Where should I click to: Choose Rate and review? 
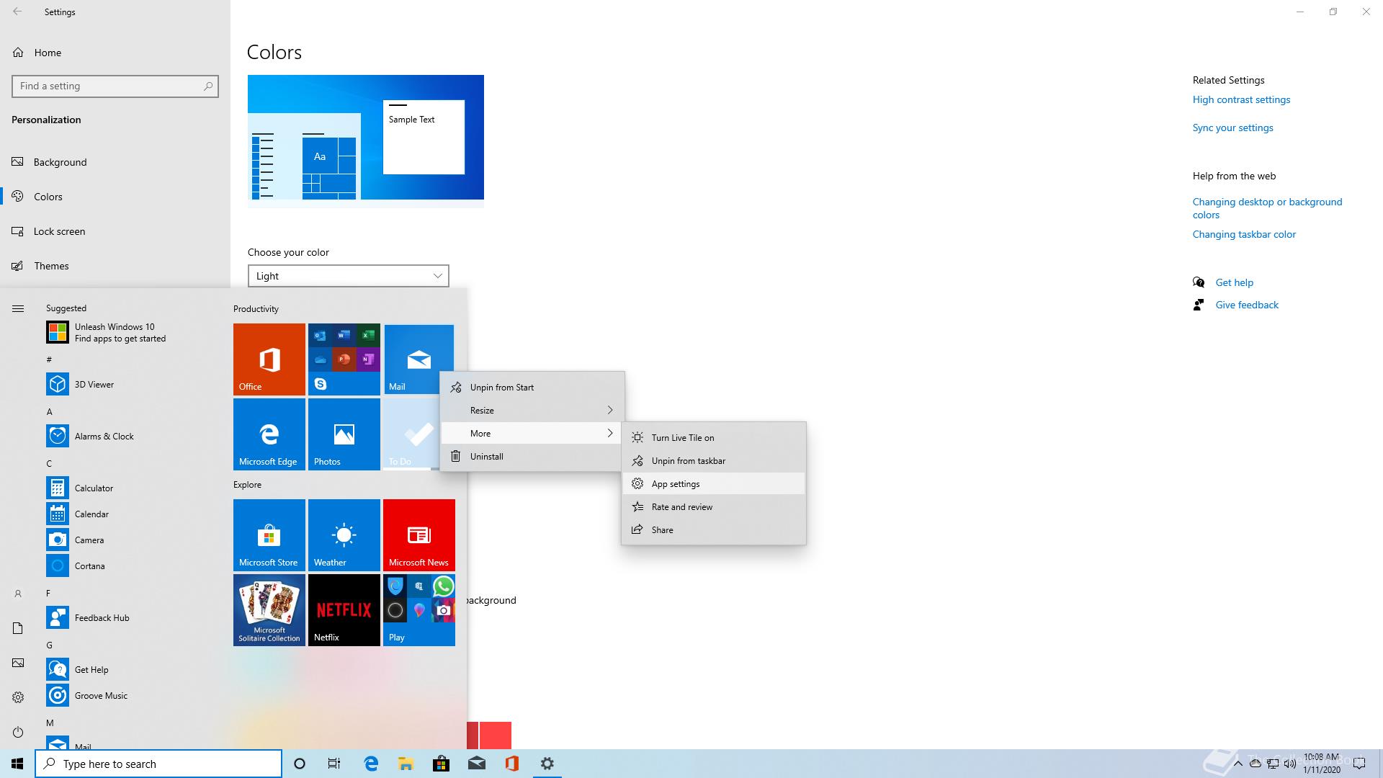(714, 506)
